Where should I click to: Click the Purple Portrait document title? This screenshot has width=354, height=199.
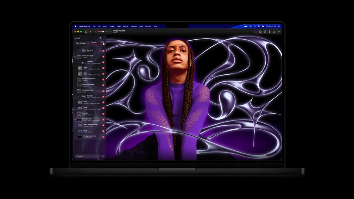click(x=119, y=31)
